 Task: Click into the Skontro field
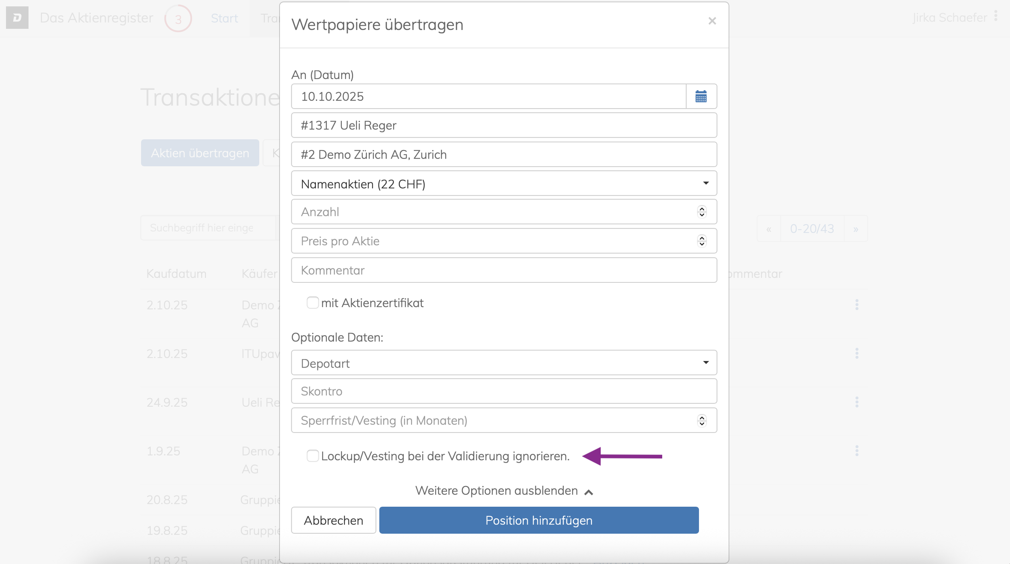[503, 391]
